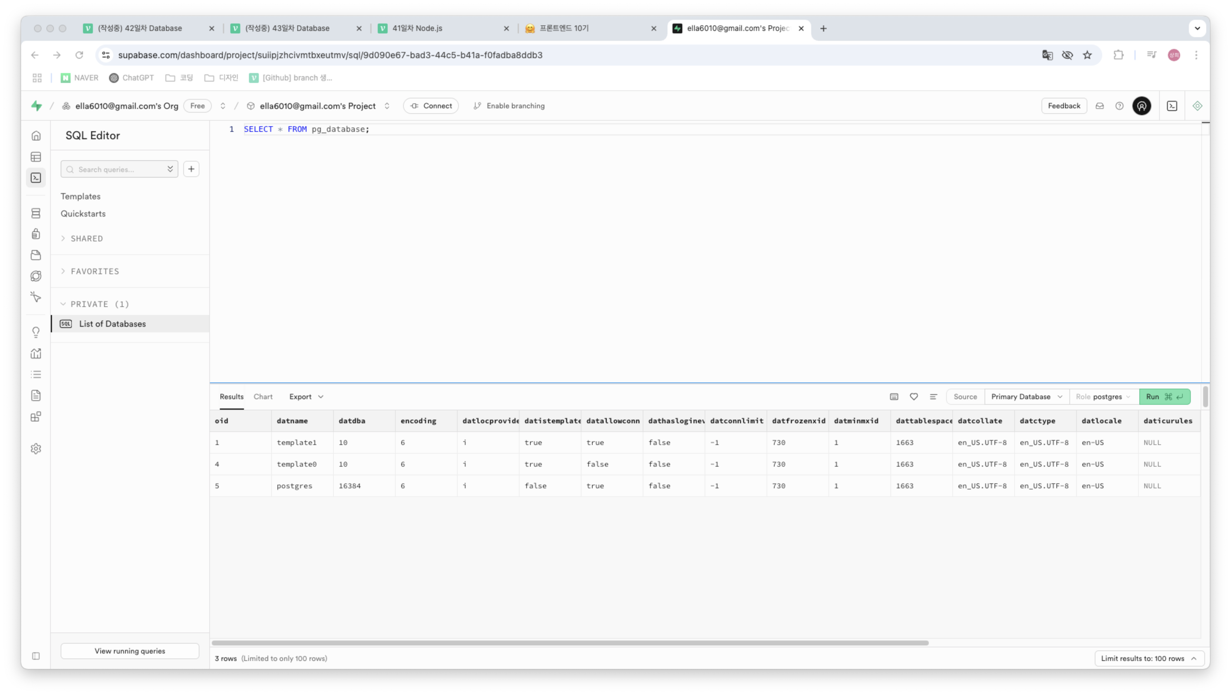The image size is (1231, 695).
Task: Open Project Settings gear icon
Action: pos(36,448)
